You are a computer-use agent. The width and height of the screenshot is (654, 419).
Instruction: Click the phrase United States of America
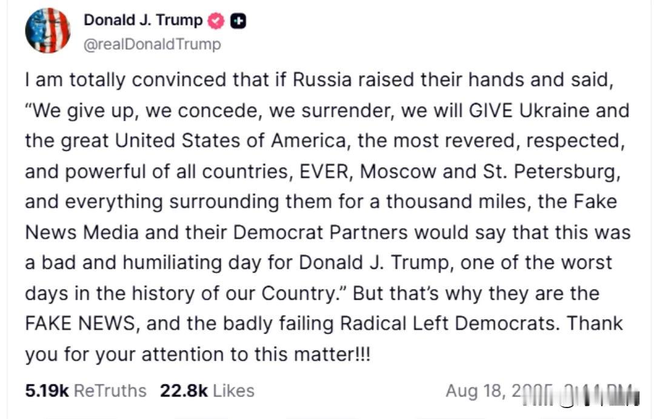[230, 141]
